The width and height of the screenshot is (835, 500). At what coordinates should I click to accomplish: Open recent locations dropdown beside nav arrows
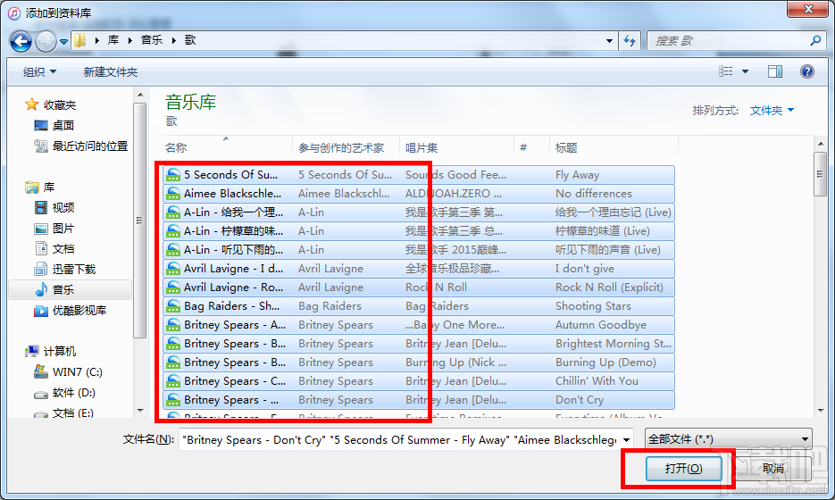tap(64, 42)
